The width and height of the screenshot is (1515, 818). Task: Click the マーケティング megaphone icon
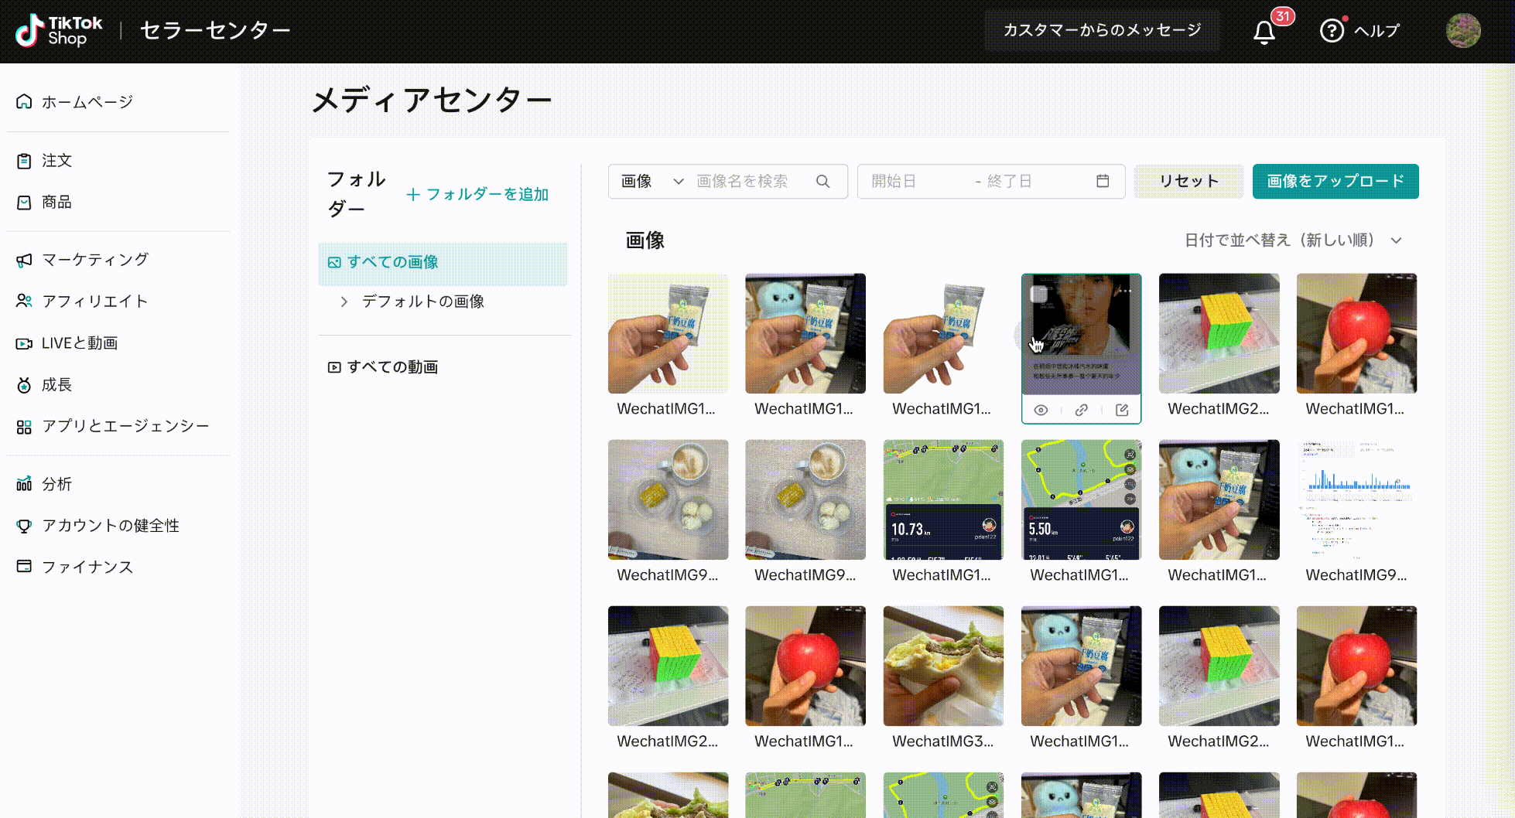tap(24, 260)
